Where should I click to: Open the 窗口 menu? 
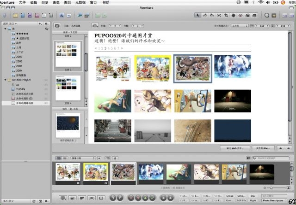tap(93, 2)
